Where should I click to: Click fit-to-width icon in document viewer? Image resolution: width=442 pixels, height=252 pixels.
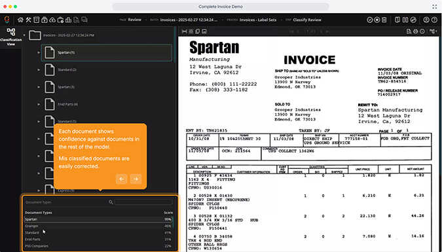click(185, 31)
